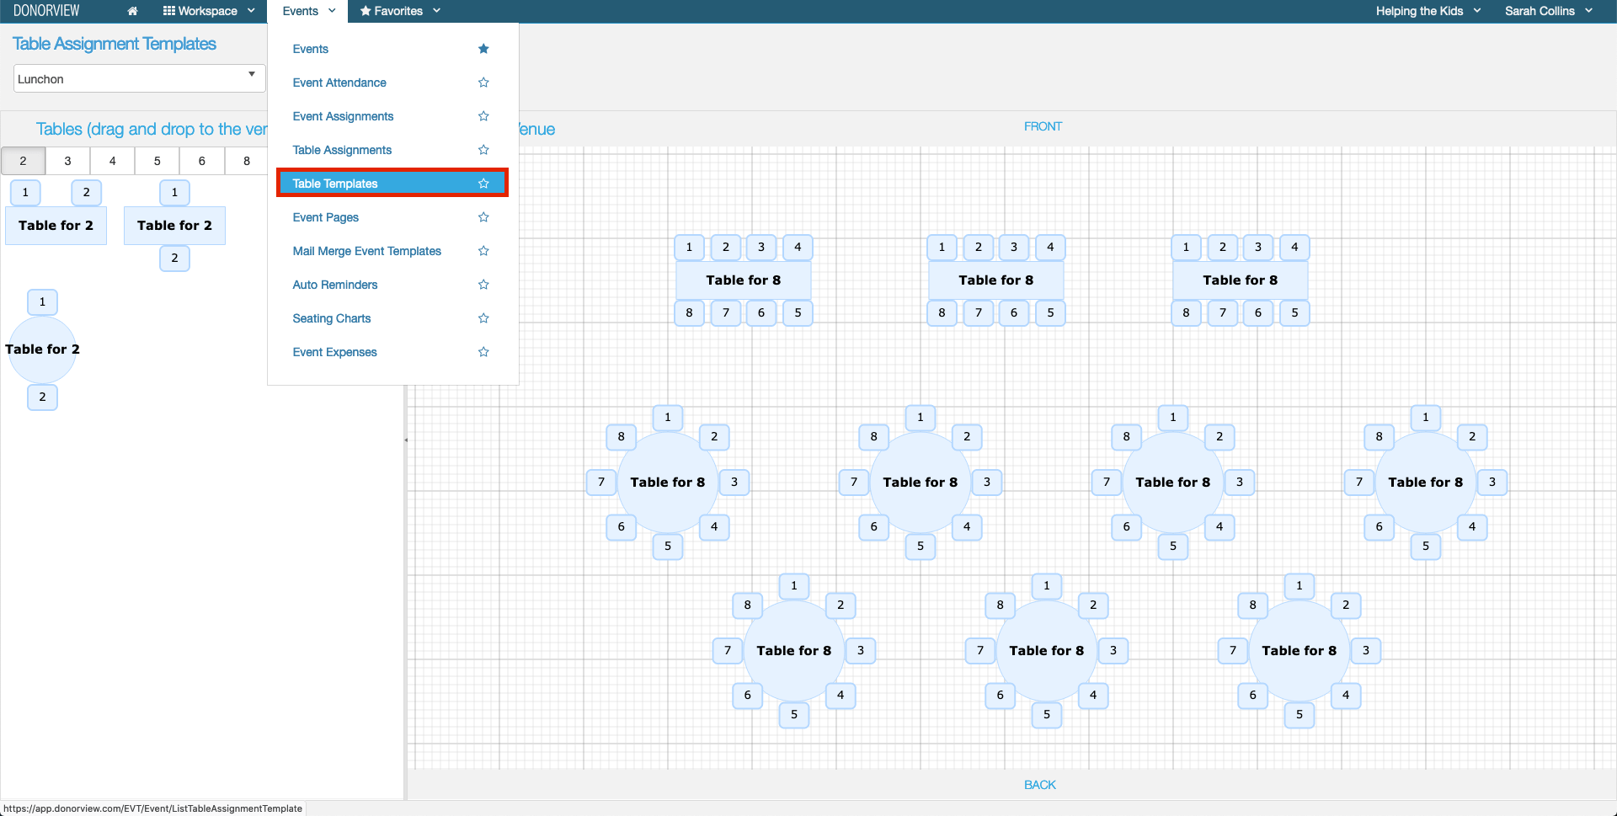Favorite Table Assignments star
This screenshot has width=1617, height=816.
pos(483,150)
